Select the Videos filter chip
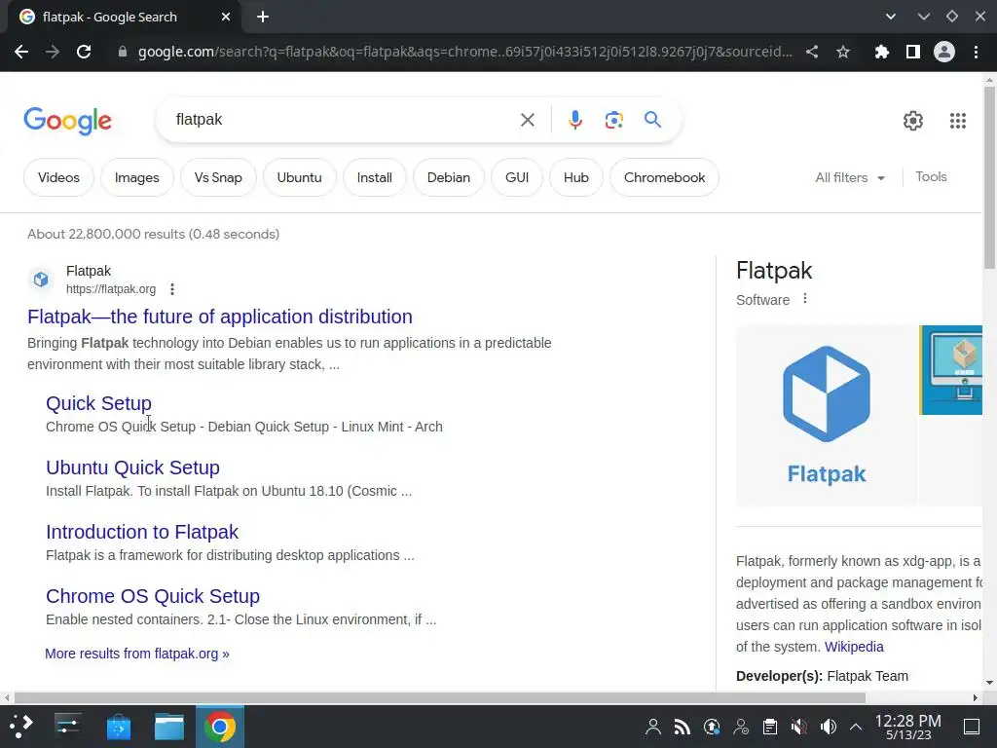The height and width of the screenshot is (748, 997). tap(58, 177)
